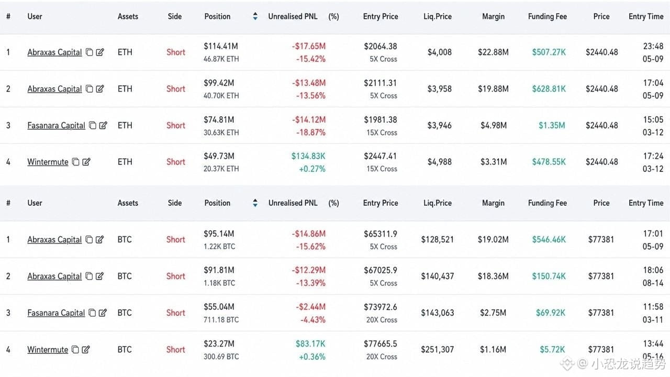Copy address icon beside Fasanara Capital ETH
Viewport: 670px width, 377px height.
coord(93,126)
